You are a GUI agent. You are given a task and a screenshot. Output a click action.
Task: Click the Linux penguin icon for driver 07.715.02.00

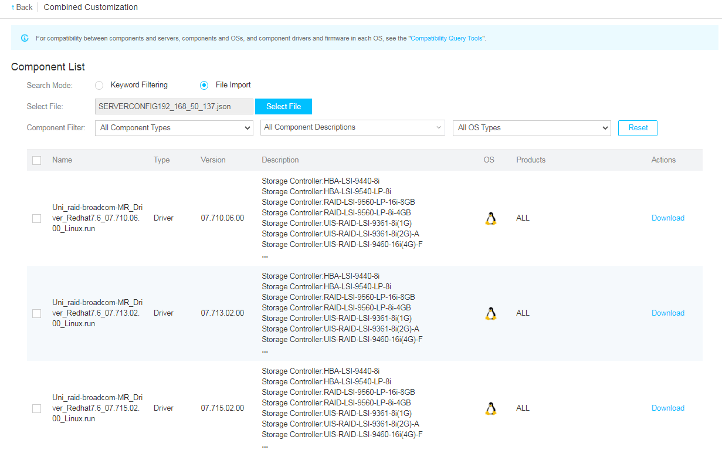click(x=491, y=408)
